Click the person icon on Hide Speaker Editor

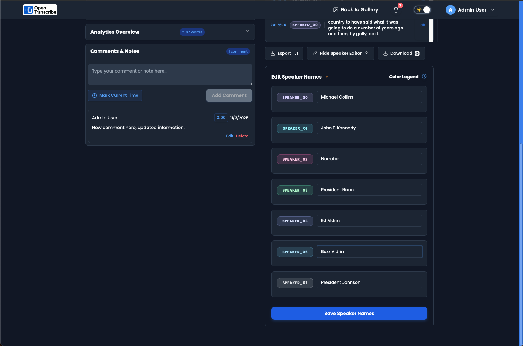click(x=367, y=54)
